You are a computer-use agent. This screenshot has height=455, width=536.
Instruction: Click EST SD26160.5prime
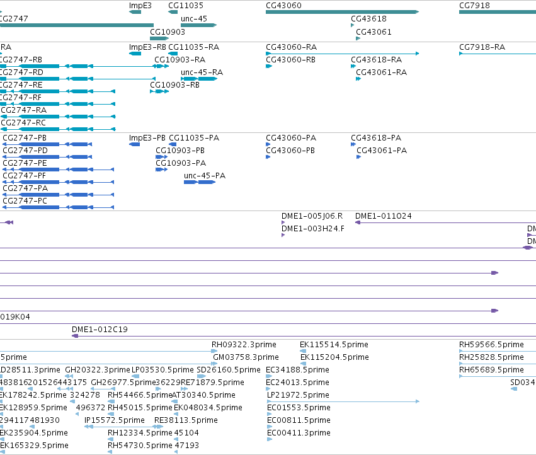pyautogui.click(x=229, y=370)
